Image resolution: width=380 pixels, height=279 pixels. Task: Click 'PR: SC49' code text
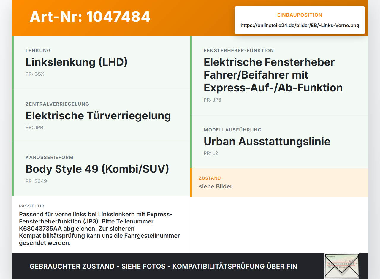[36, 181]
